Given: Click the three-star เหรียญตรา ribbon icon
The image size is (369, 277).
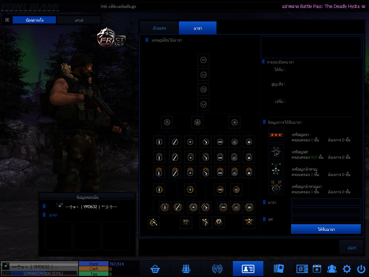Looking at the screenshot, I should pyautogui.click(x=276, y=135).
